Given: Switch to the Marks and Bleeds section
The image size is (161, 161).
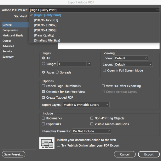Looking at the screenshot, I should [x=13, y=35].
